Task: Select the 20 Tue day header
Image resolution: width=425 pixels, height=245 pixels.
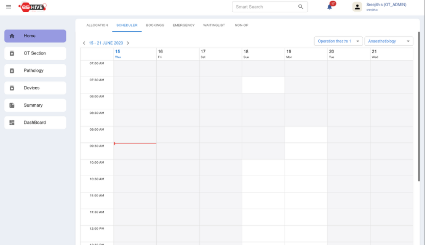Action: (x=349, y=54)
